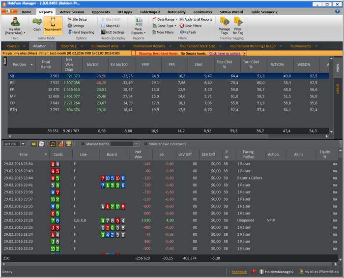Open the Marked hands combo box
The image size is (344, 278).
pyautogui.click(x=124, y=144)
